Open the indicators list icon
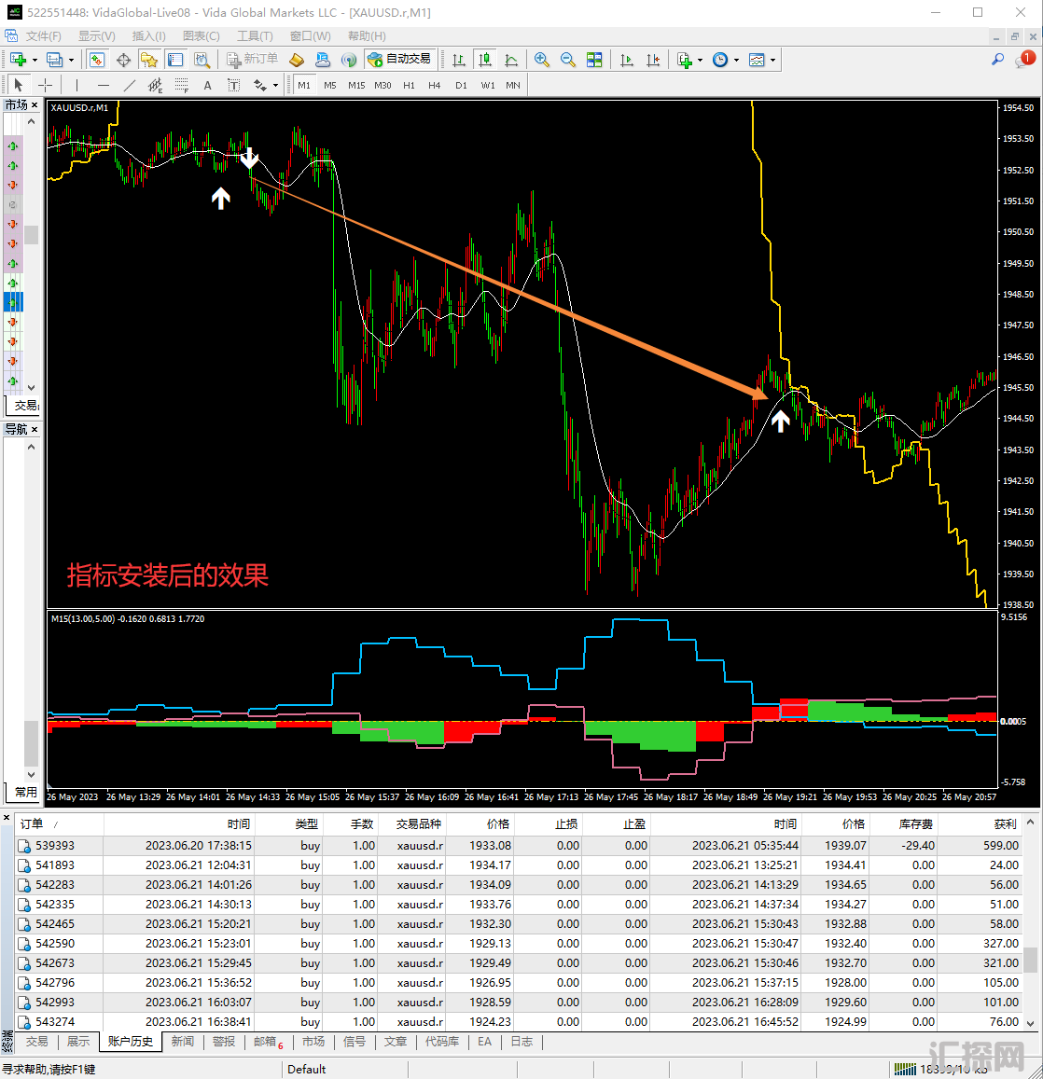The width and height of the screenshot is (1043, 1079). [x=685, y=60]
